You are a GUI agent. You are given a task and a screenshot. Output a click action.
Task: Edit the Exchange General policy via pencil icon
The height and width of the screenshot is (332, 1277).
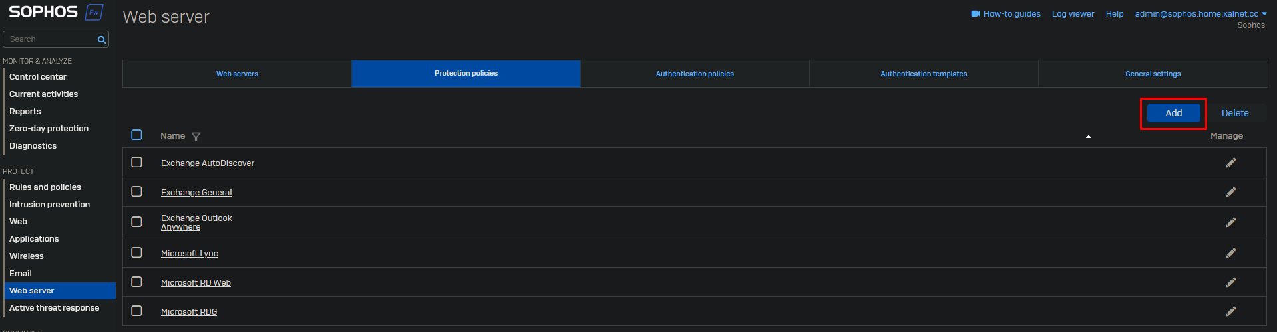tap(1230, 192)
